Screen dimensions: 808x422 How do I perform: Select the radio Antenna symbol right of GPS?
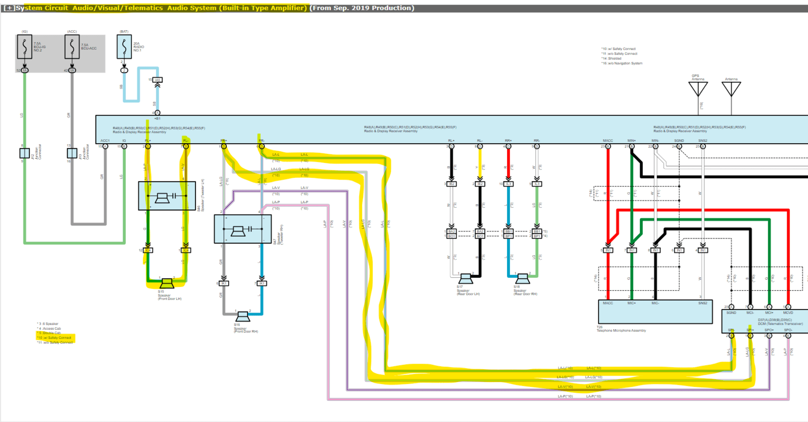coord(731,89)
